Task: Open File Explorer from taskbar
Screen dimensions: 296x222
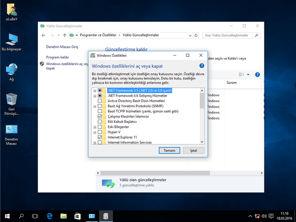Action: pos(64,217)
